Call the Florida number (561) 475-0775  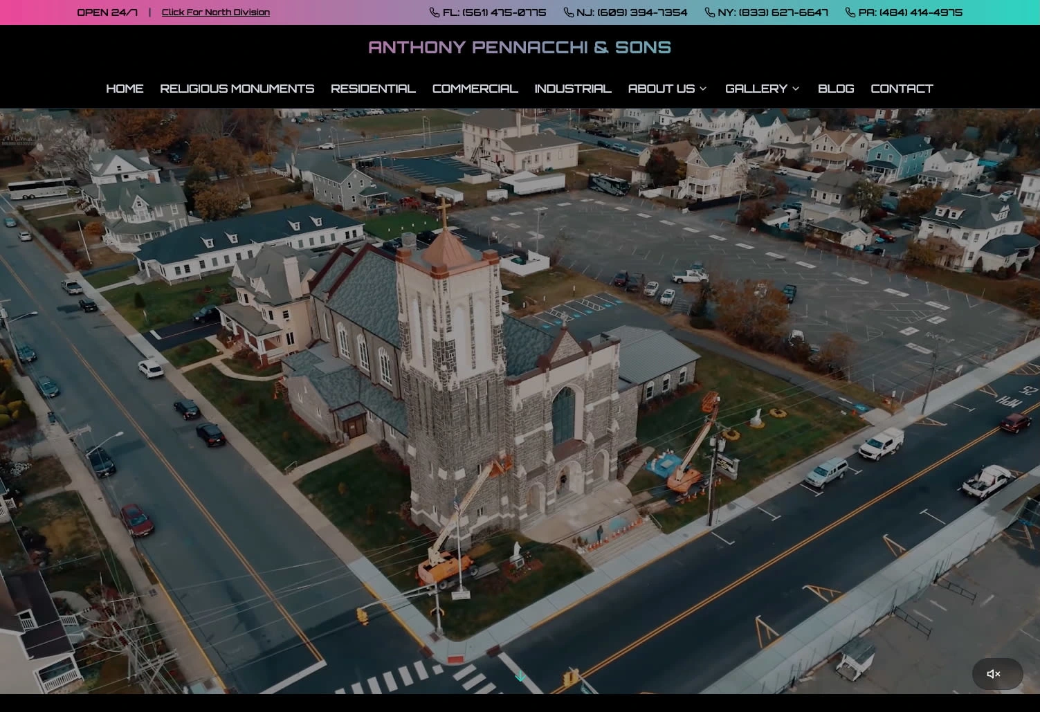494,12
